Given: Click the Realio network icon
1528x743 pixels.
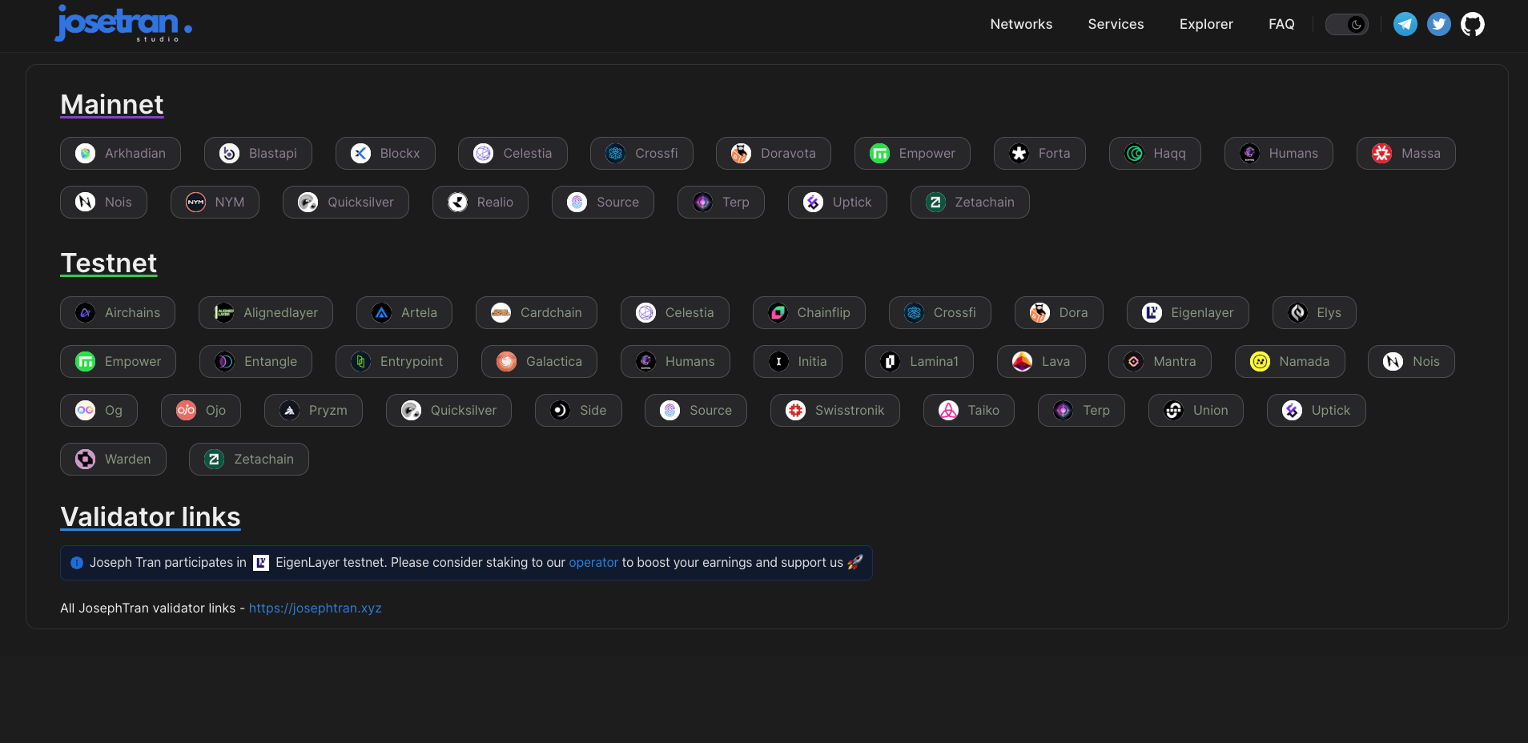Looking at the screenshot, I should [457, 202].
